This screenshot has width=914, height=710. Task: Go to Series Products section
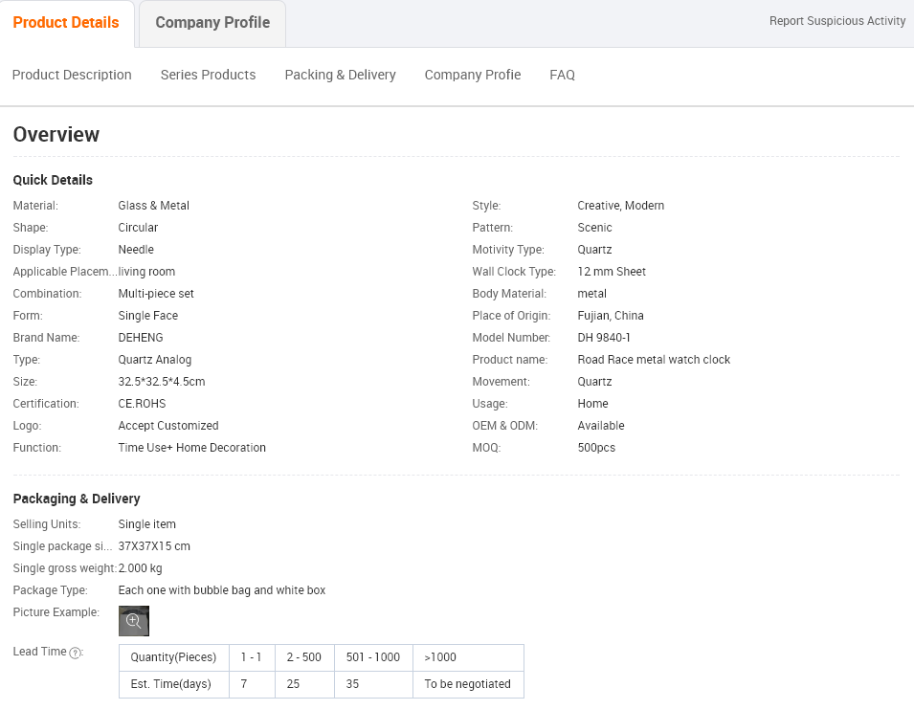click(x=208, y=75)
